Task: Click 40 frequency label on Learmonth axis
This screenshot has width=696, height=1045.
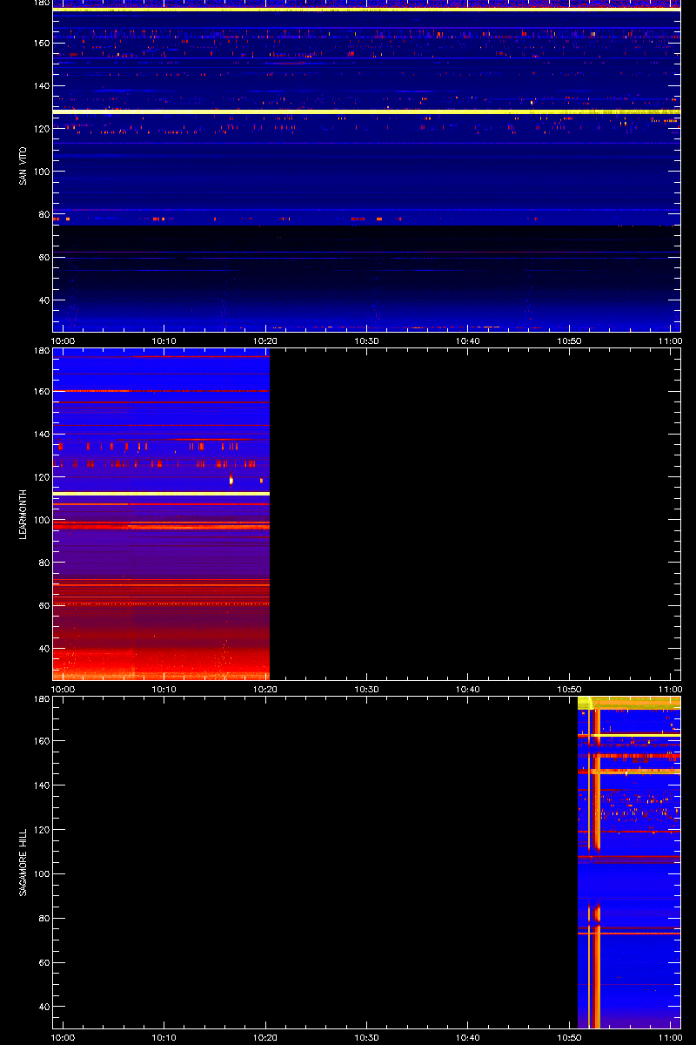Action: pyautogui.click(x=43, y=648)
